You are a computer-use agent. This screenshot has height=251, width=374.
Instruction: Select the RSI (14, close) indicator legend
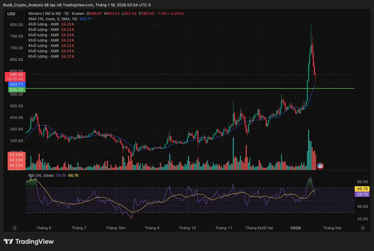coord(41,176)
